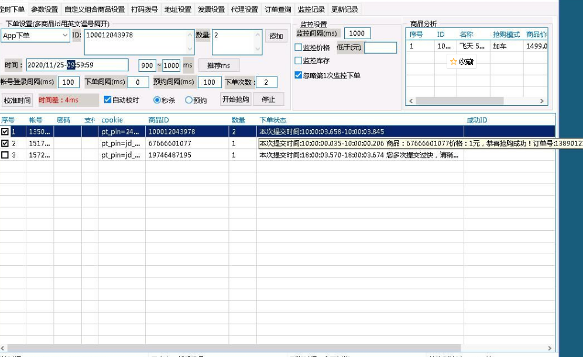Click the 下单次数 value field
583x357 pixels.
pyautogui.click(x=266, y=82)
